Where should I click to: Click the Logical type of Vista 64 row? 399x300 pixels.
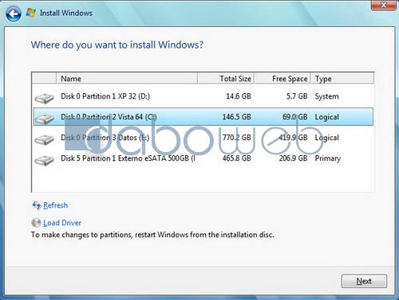pyautogui.click(x=327, y=117)
